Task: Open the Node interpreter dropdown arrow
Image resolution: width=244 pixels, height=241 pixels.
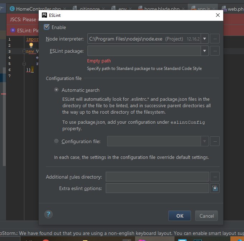Action: click(205, 39)
